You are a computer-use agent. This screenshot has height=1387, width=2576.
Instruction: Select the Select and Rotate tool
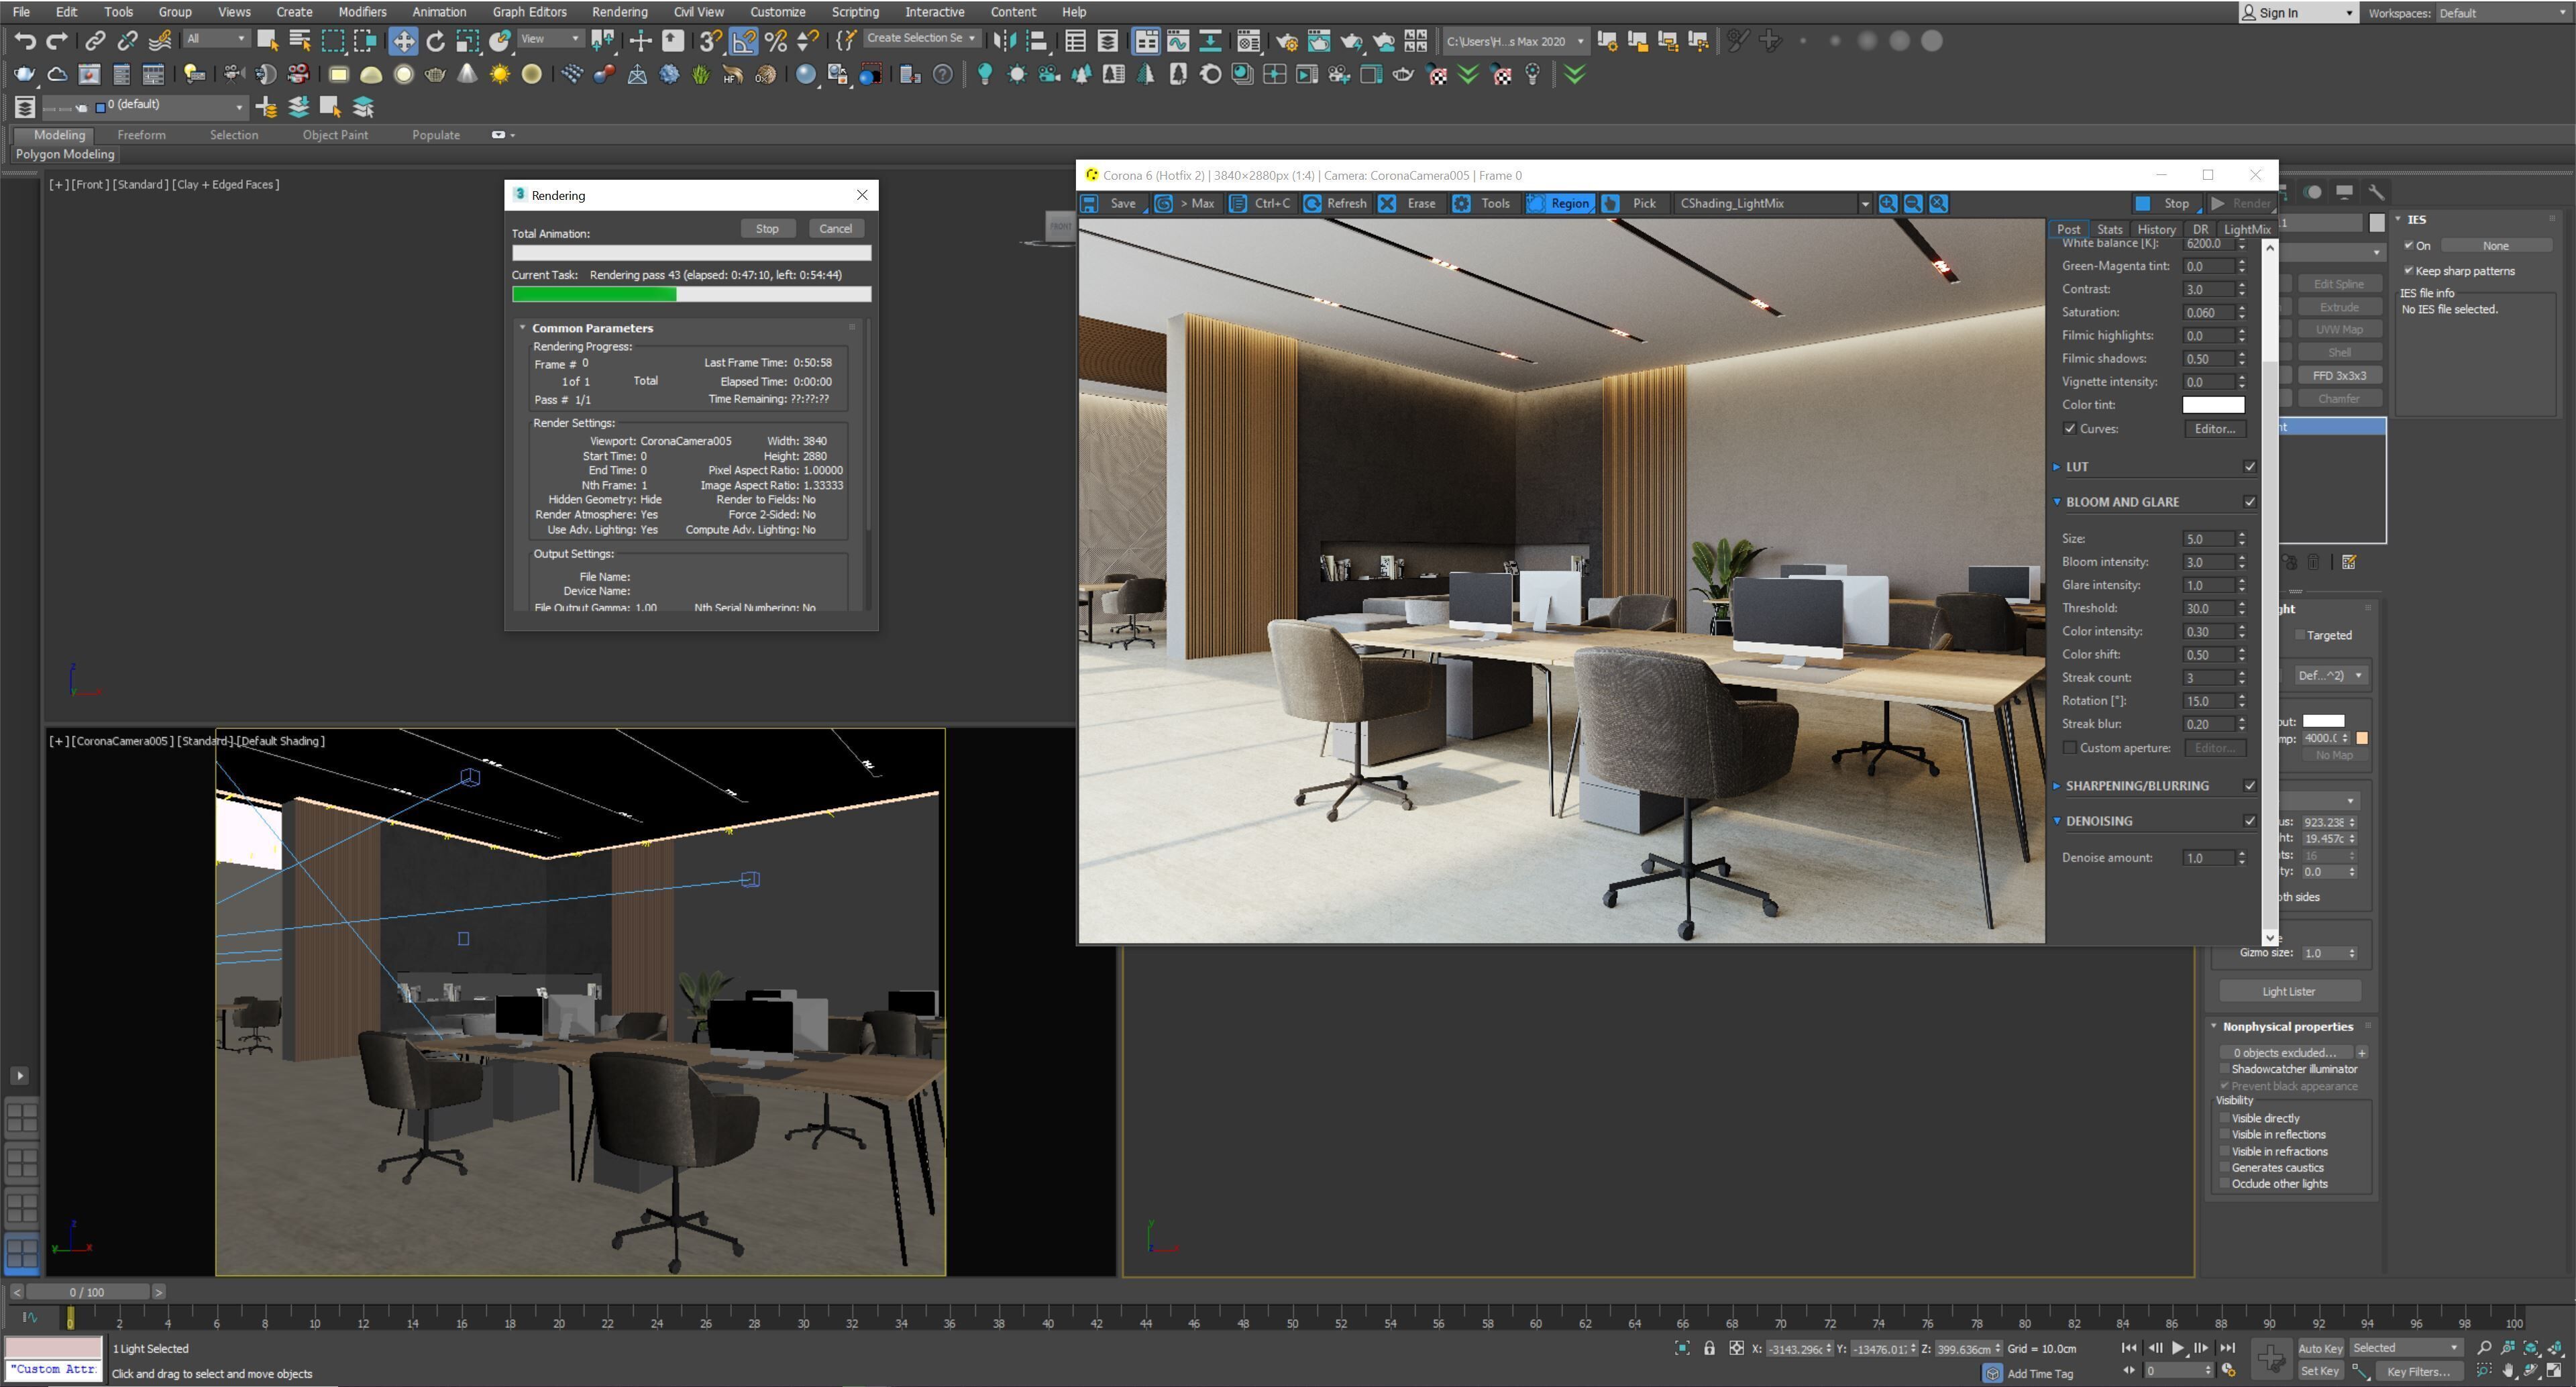(435, 41)
